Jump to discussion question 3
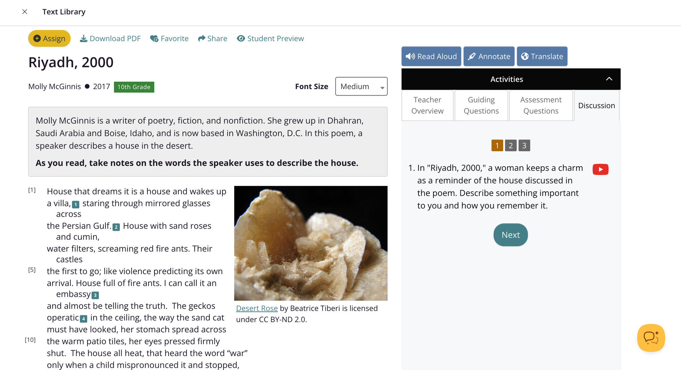Viewport: 681px width, 370px height. tap(524, 146)
